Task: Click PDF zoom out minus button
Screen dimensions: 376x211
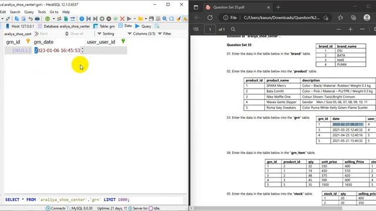Action: 338,29
